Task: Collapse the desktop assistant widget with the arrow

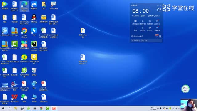Action: click(161, 5)
